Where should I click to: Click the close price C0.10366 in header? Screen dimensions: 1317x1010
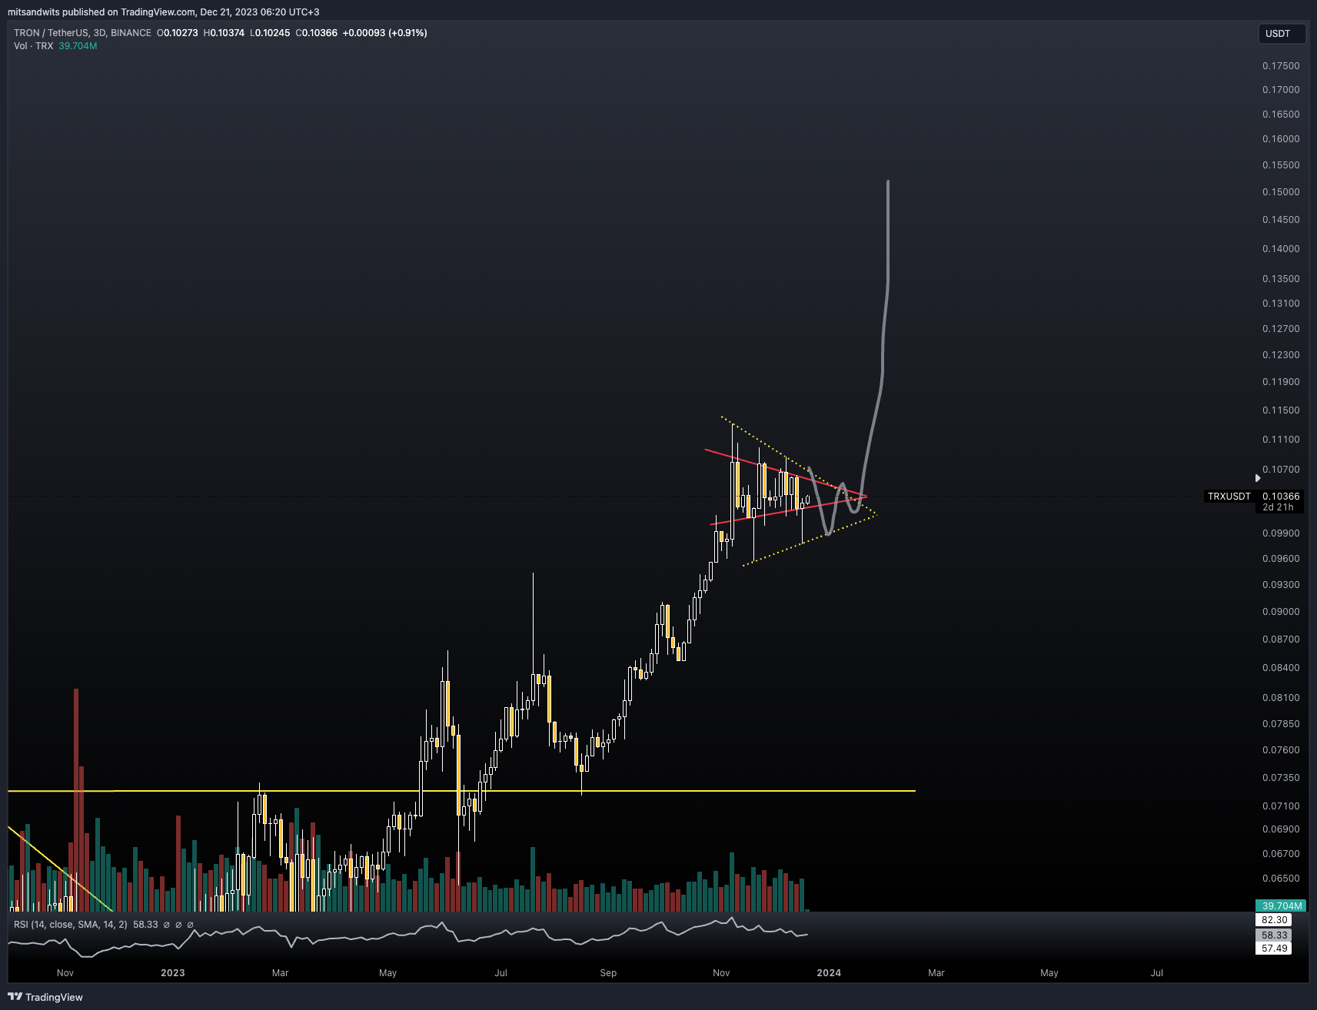tap(317, 33)
